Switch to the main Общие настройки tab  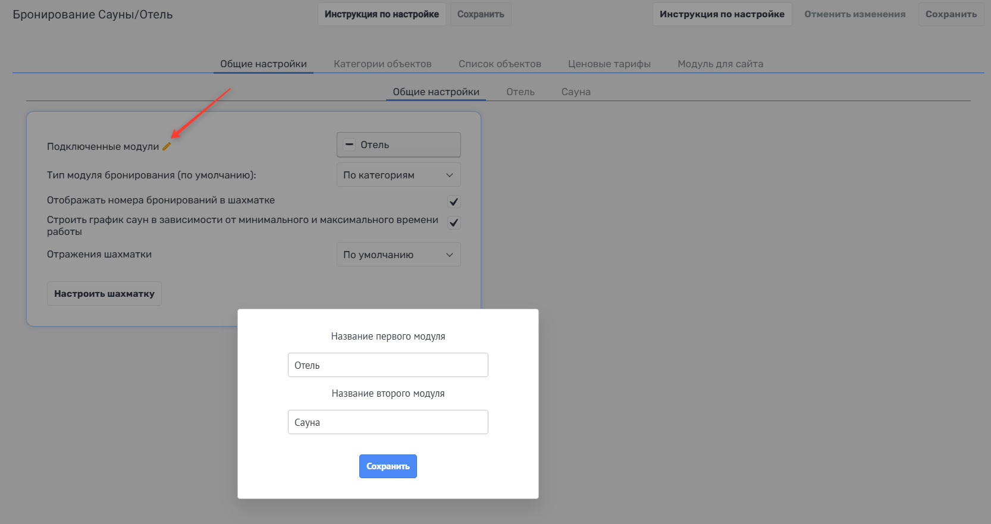click(264, 64)
